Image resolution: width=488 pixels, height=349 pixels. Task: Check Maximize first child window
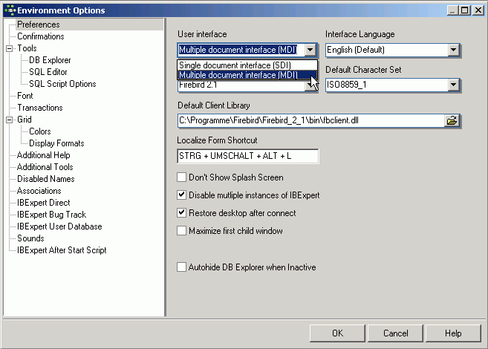tap(181, 230)
